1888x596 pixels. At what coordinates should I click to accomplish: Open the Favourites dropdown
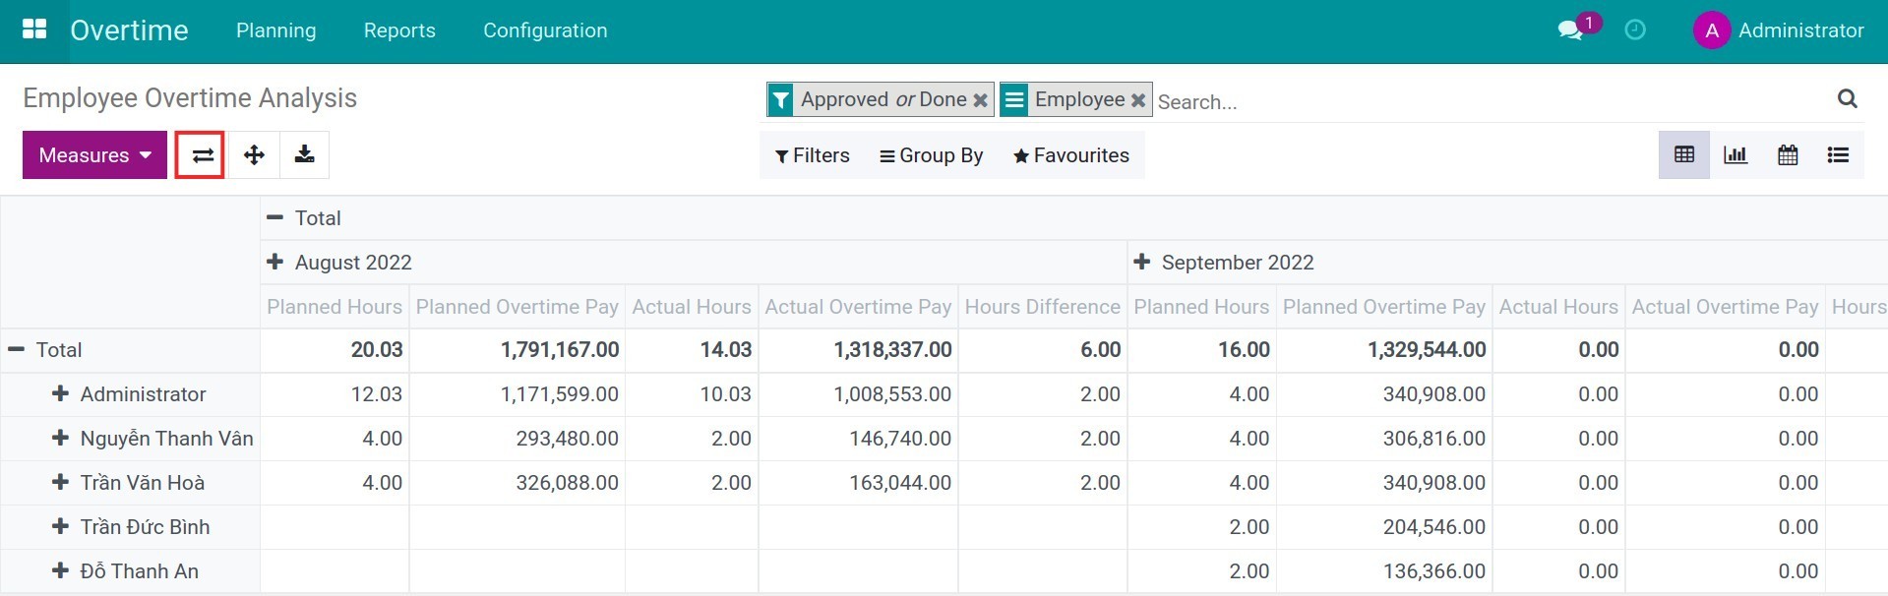coord(1071,155)
